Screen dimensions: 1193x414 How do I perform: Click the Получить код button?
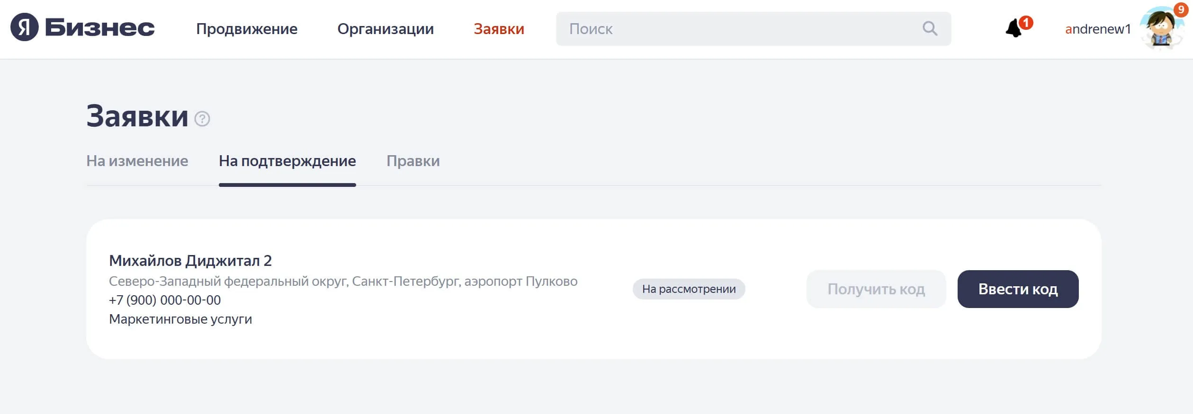click(x=876, y=289)
